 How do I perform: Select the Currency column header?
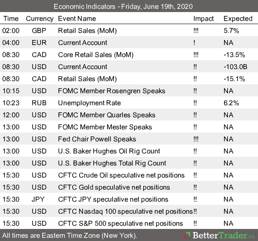(40, 19)
